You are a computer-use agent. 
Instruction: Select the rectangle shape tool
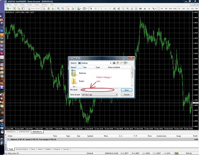point(140,9)
